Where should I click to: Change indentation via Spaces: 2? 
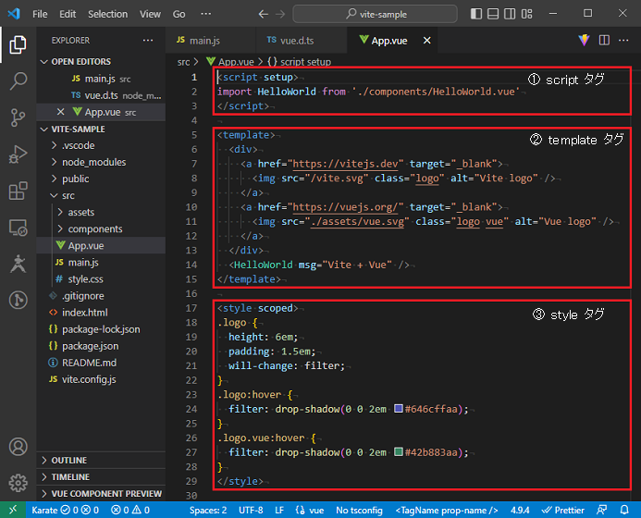(208, 511)
